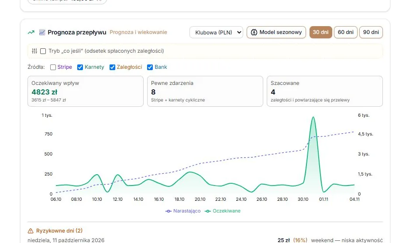
Task: Click the Karnety source label
Action: pos(94,67)
